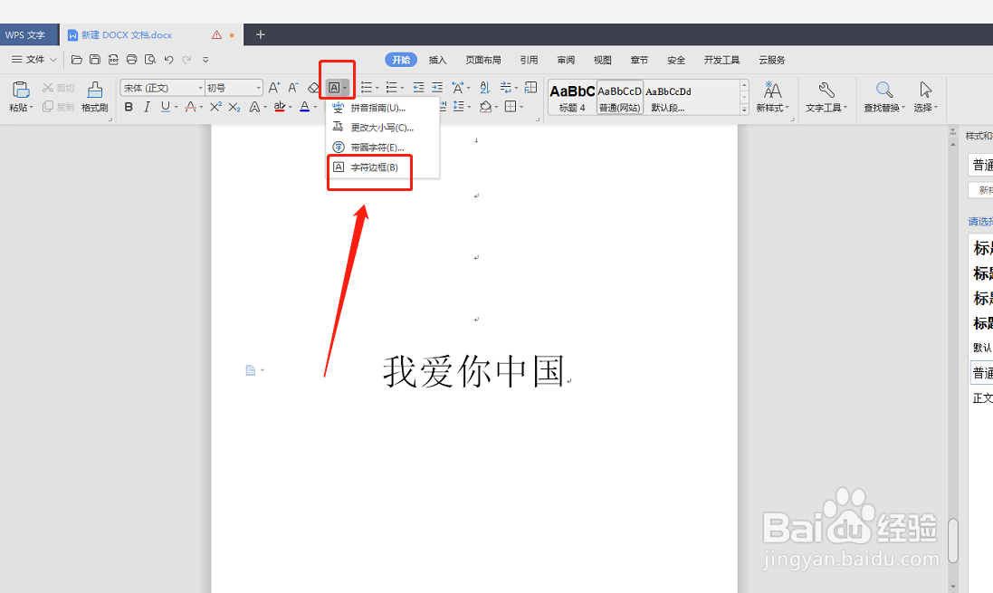This screenshot has width=993, height=593.
Task: Click the highlight color 突出显示 swatch
Action: pos(279,107)
